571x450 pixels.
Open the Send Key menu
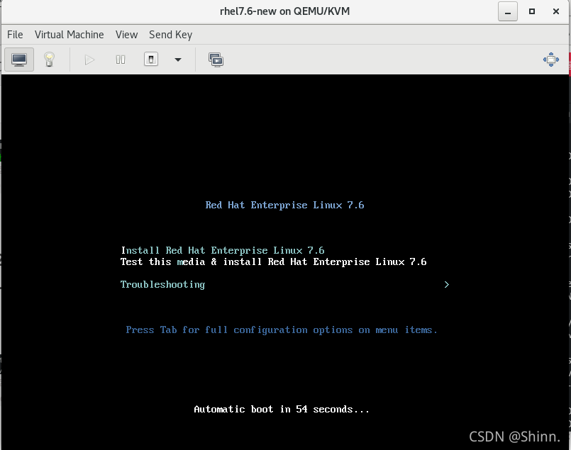click(x=170, y=35)
